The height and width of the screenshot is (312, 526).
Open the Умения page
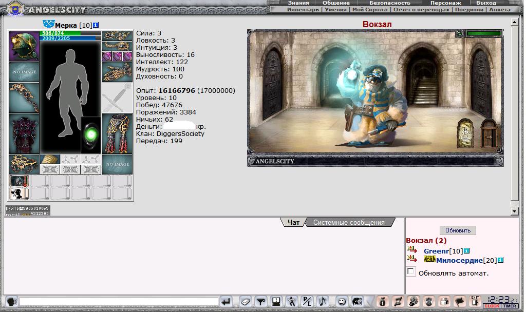point(335,10)
